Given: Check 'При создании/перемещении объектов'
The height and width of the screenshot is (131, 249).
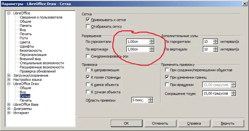Looking at the screenshot, I should coord(167,70).
